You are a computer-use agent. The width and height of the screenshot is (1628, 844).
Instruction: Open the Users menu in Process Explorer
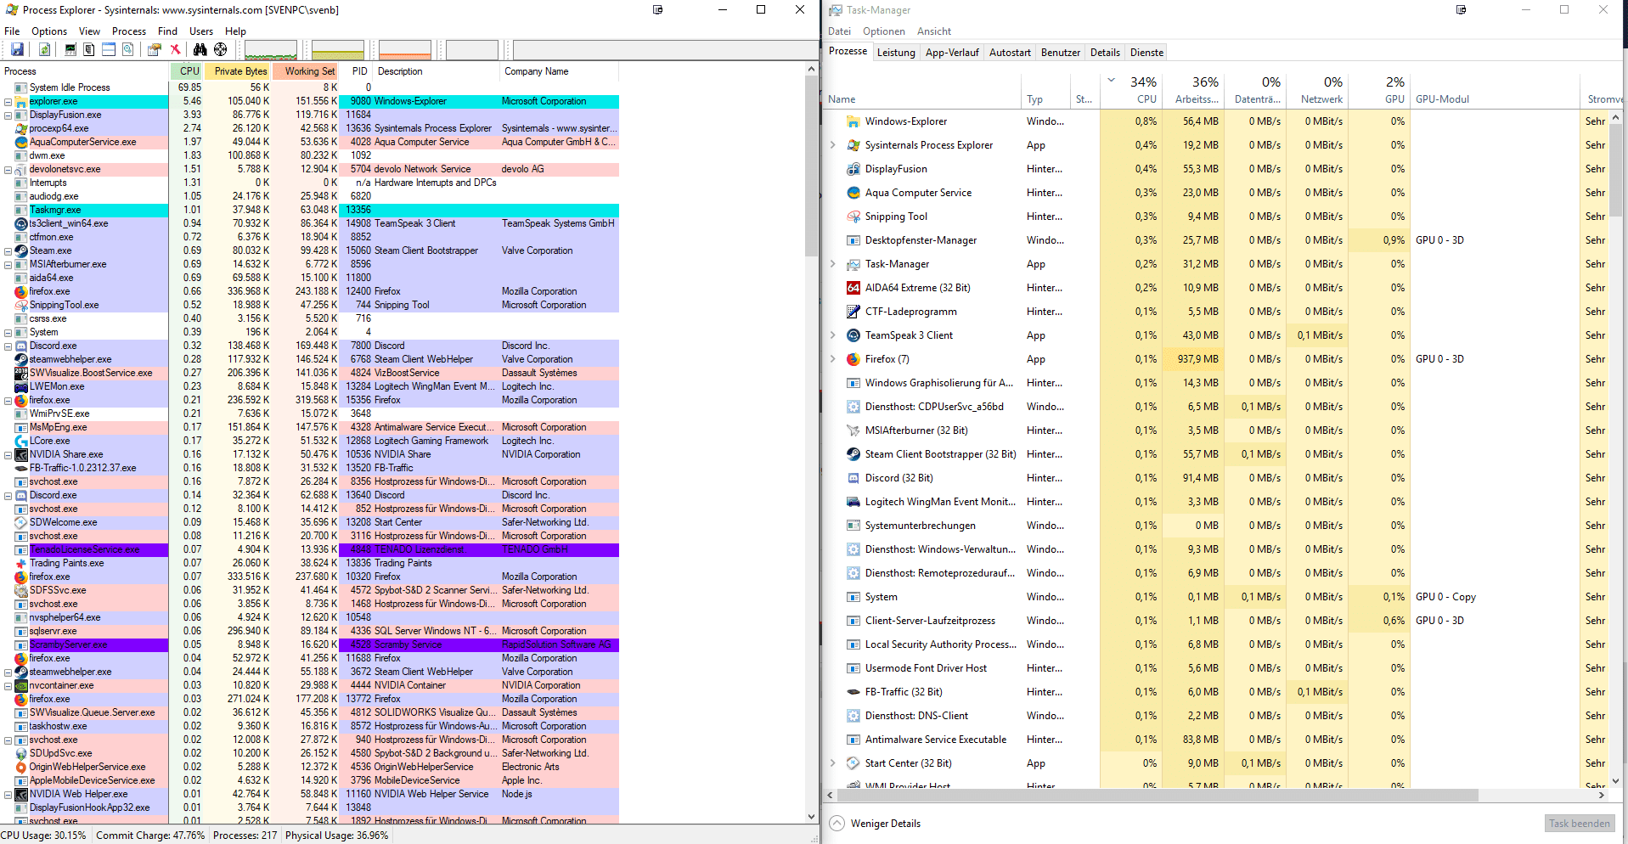(x=201, y=31)
